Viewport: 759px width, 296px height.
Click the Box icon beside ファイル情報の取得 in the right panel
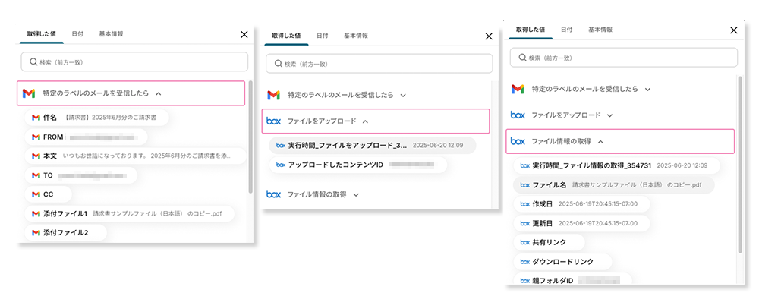[518, 141]
